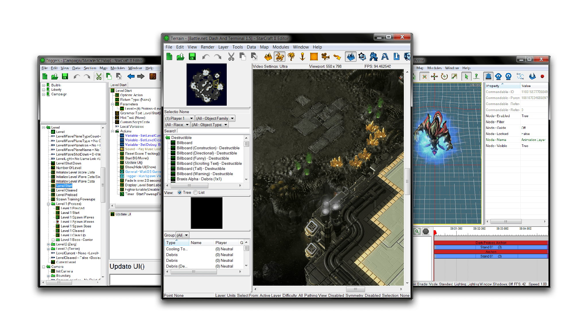Toggle the Level 1 Boss - Carrier checkbox
The height and width of the screenshot is (333, 574).
pyautogui.click(x=53, y=240)
